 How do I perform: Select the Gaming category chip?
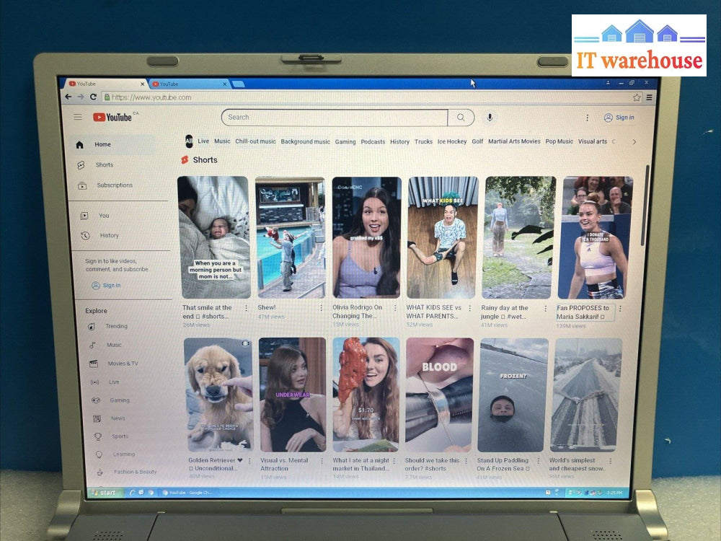tap(345, 142)
